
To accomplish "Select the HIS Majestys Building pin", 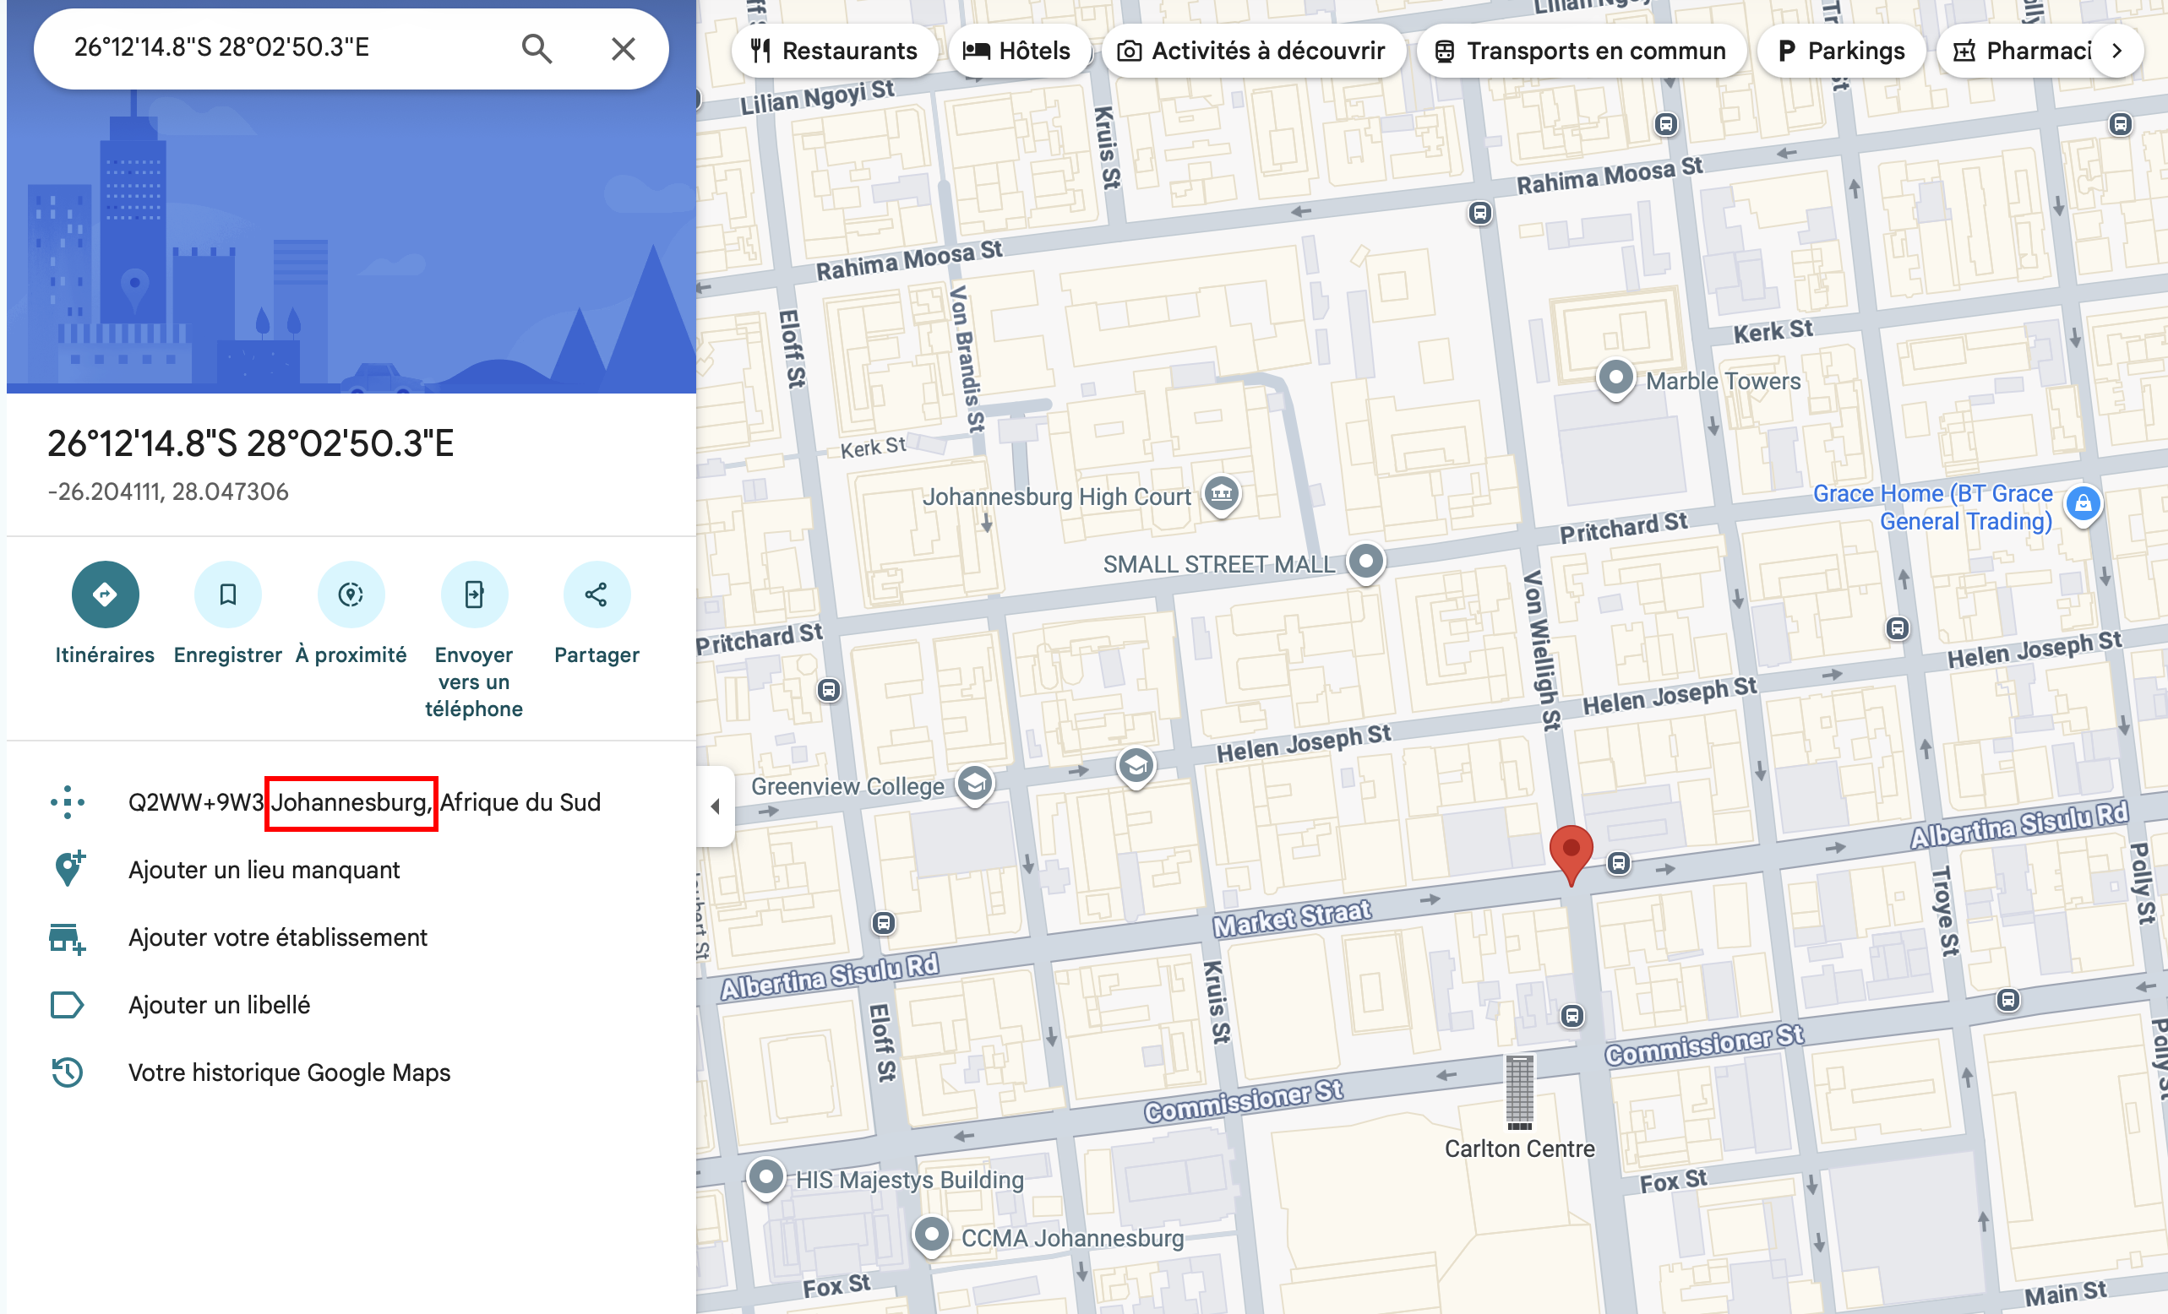I will coord(765,1178).
